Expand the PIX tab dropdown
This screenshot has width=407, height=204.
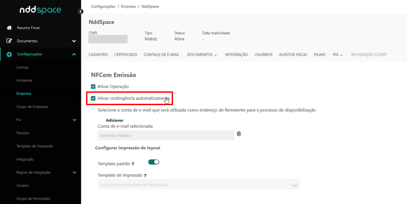(x=338, y=55)
